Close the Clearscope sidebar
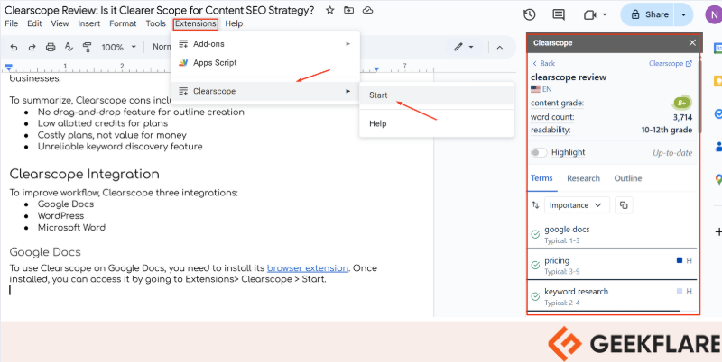Image resolution: width=722 pixels, height=362 pixels. point(692,42)
